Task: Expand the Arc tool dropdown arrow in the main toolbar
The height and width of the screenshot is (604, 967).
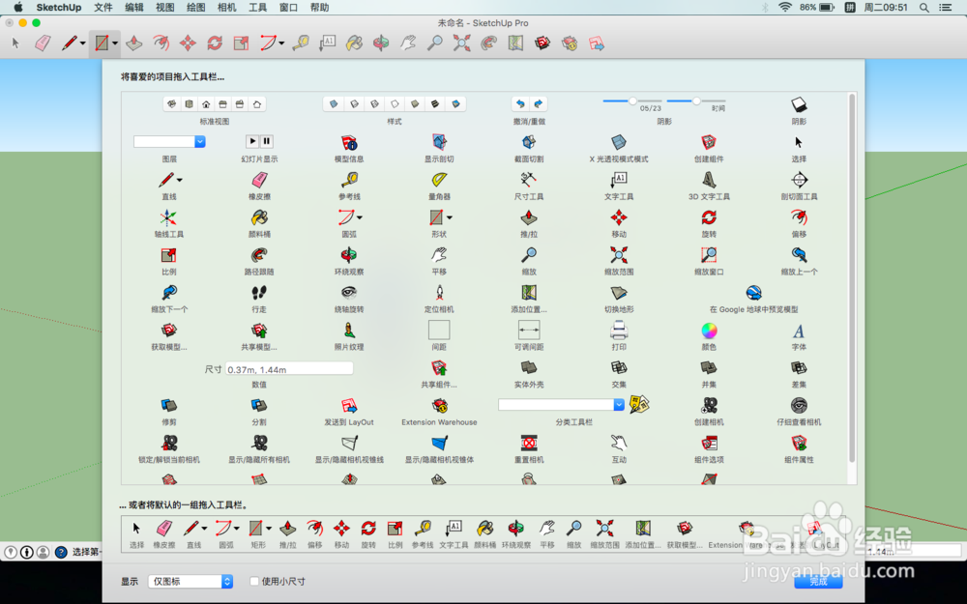Action: (x=281, y=43)
